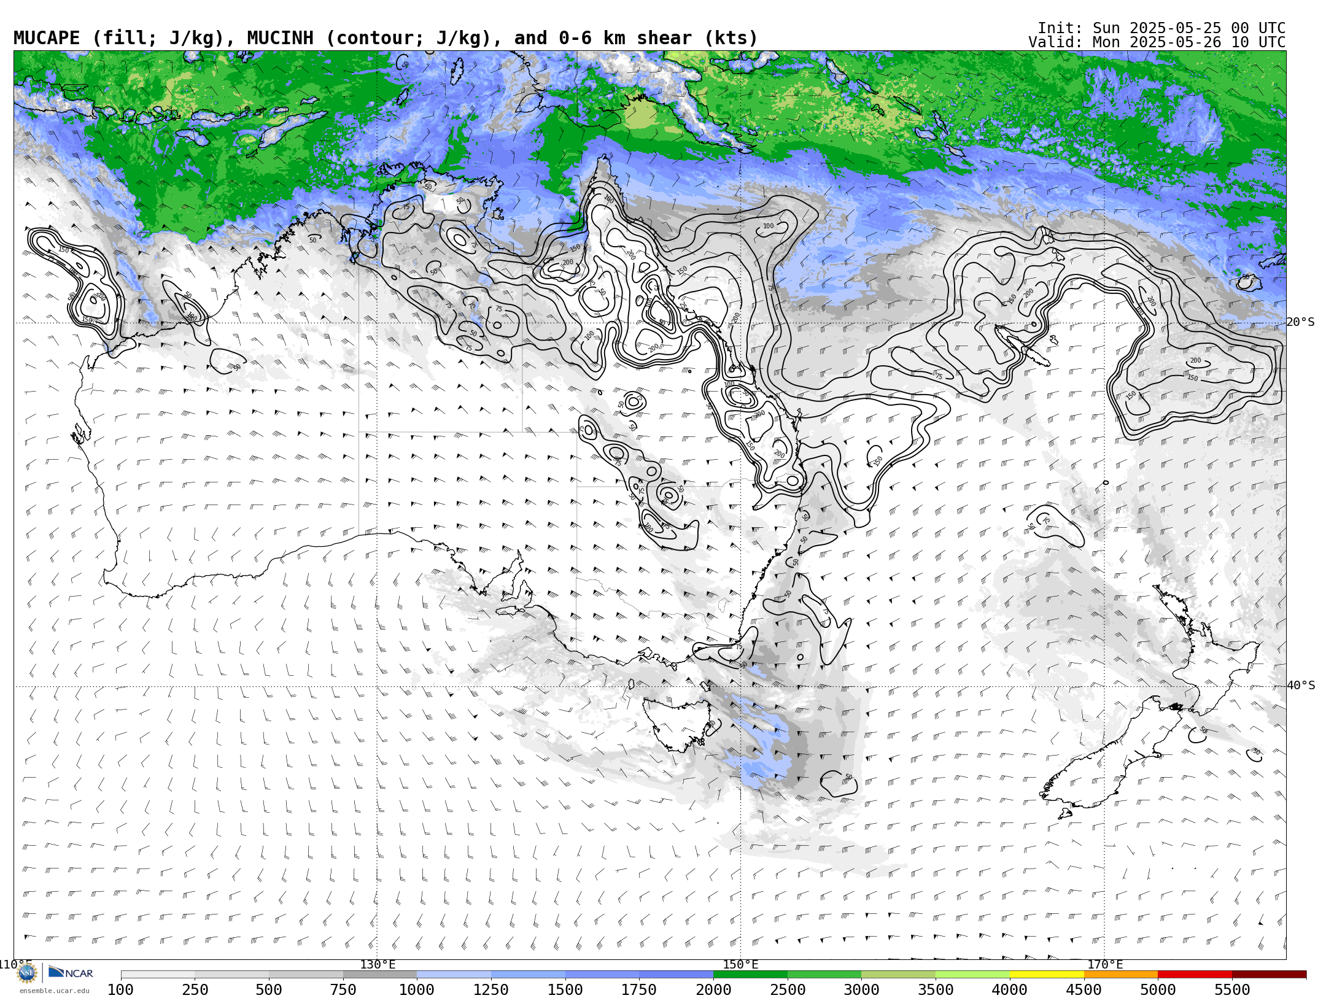Click the 250 colorbar tick label
This screenshot has height=998, width=1326.
(195, 989)
